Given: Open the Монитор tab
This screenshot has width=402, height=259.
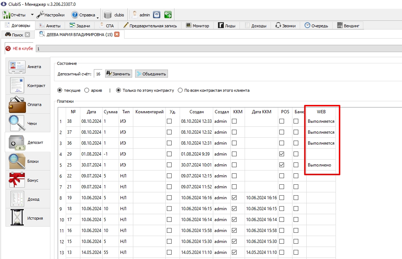Looking at the screenshot, I should click(198, 25).
